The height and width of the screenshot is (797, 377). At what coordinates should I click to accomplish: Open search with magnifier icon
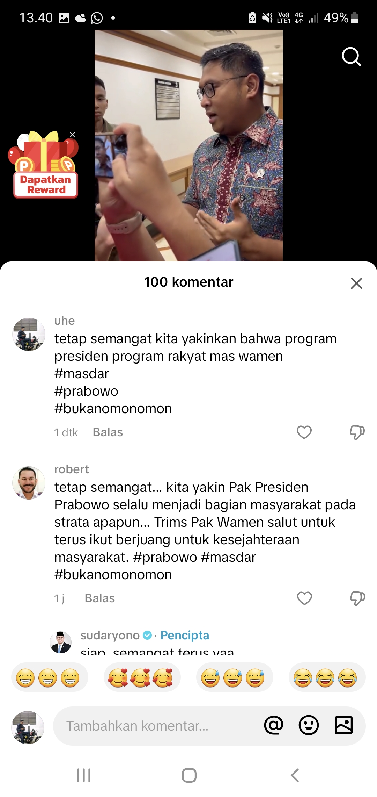[351, 57]
